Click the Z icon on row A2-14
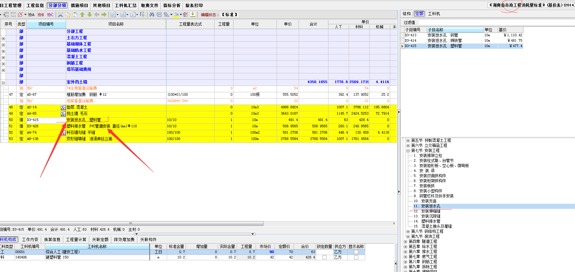The image size is (575, 272). click(x=63, y=108)
